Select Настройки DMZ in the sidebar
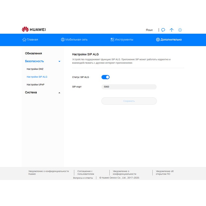Image resolution: width=206 pixels, height=206 pixels. (35, 69)
